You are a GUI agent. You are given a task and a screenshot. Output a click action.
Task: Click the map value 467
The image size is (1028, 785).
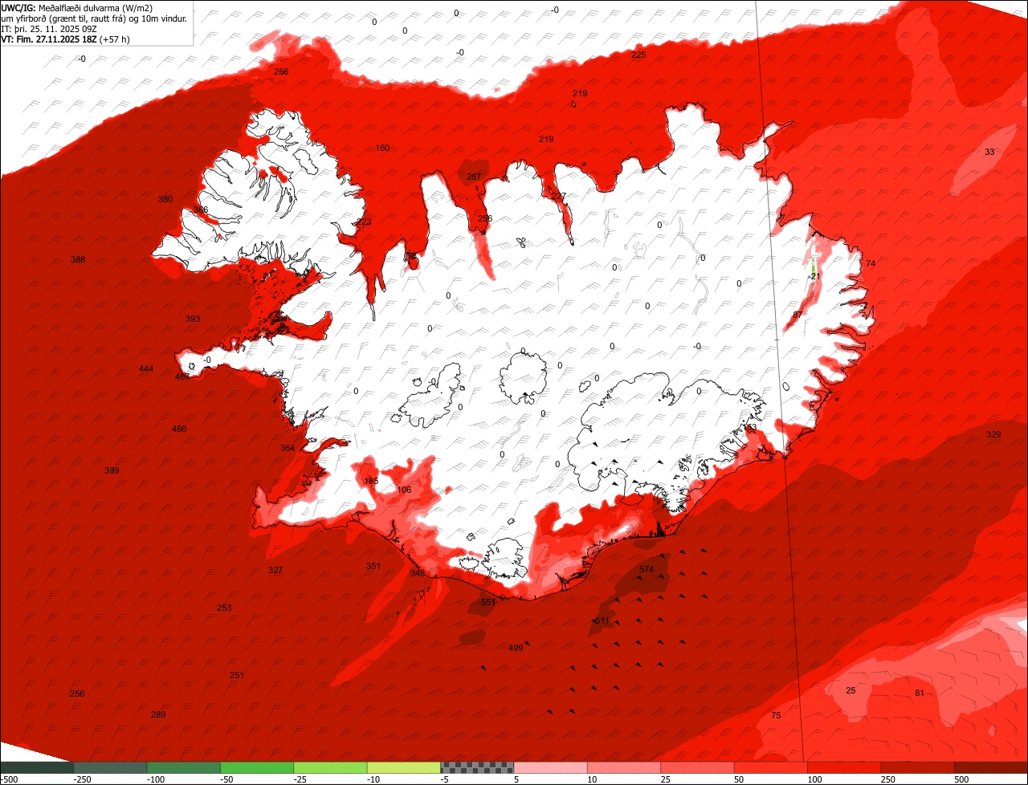[x=182, y=376]
